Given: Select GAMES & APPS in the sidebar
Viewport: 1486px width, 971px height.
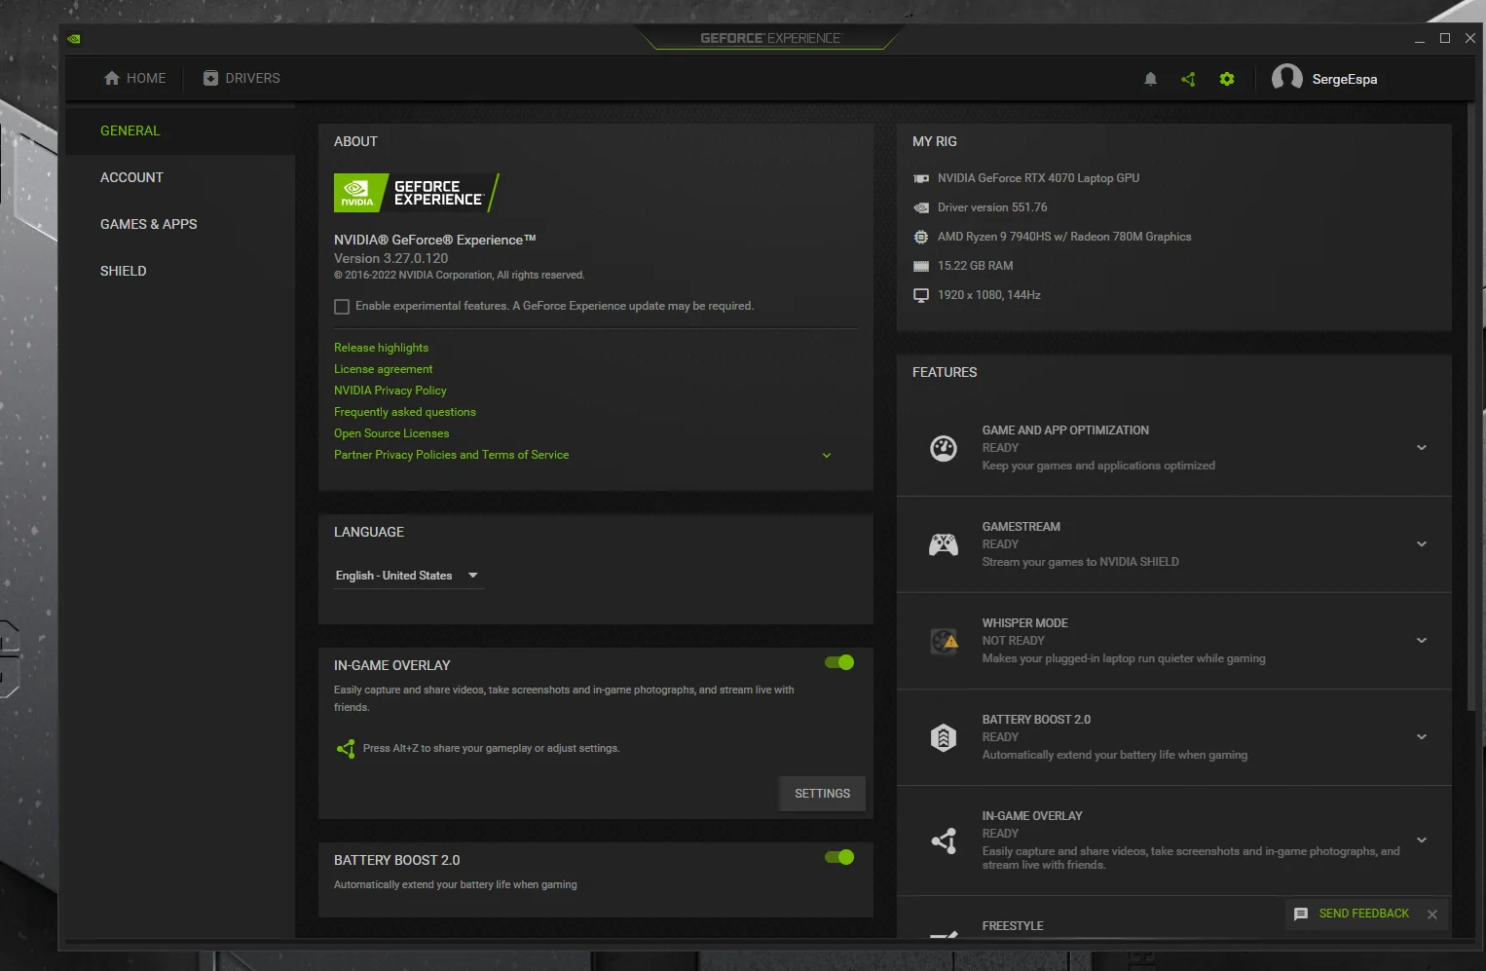Looking at the screenshot, I should [148, 224].
